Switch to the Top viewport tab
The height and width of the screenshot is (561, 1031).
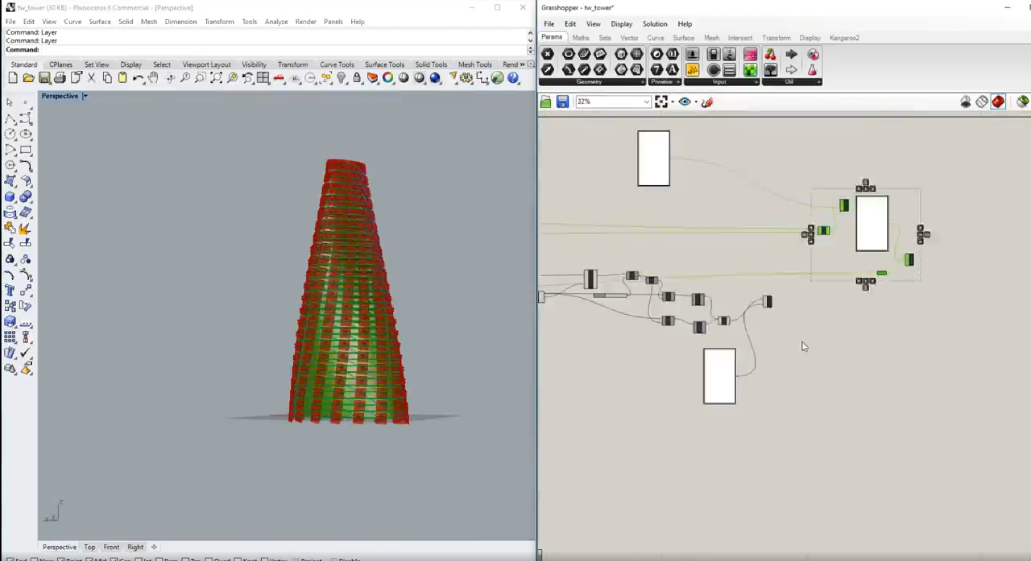[x=89, y=547]
